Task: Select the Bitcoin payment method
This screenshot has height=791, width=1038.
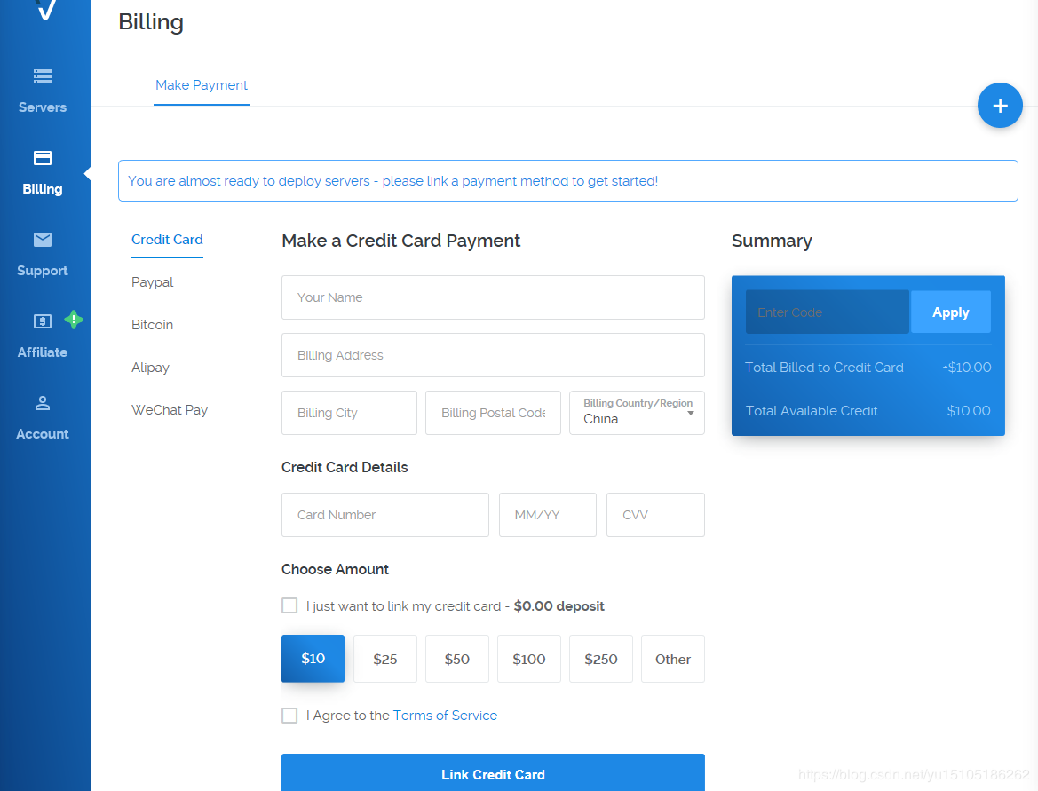Action: coord(153,325)
